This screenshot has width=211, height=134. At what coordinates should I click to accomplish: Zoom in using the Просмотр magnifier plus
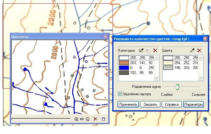tap(77, 119)
